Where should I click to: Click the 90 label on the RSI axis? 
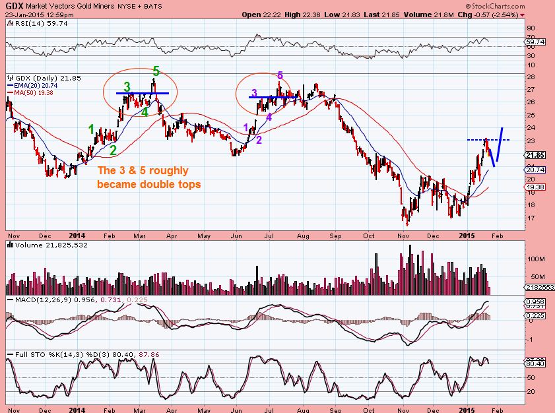coord(531,28)
